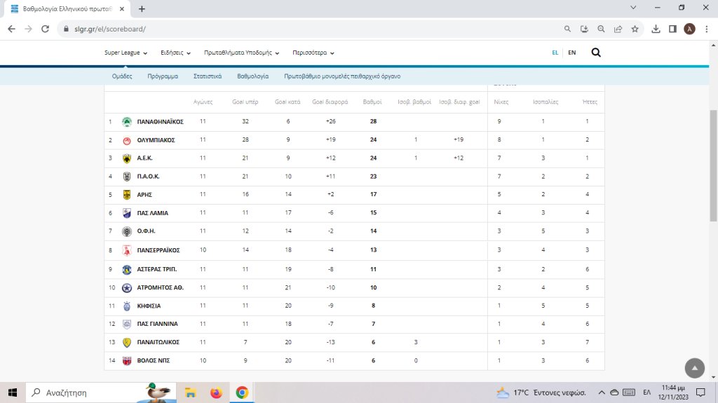718x403 pixels.
Task: Click Panathinaikos points value 28
Action: pyautogui.click(x=373, y=121)
